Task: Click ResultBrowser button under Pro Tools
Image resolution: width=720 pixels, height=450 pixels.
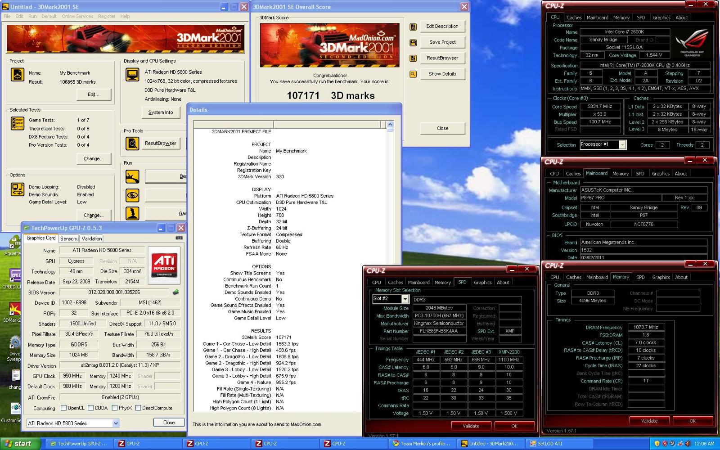Action: point(161,144)
